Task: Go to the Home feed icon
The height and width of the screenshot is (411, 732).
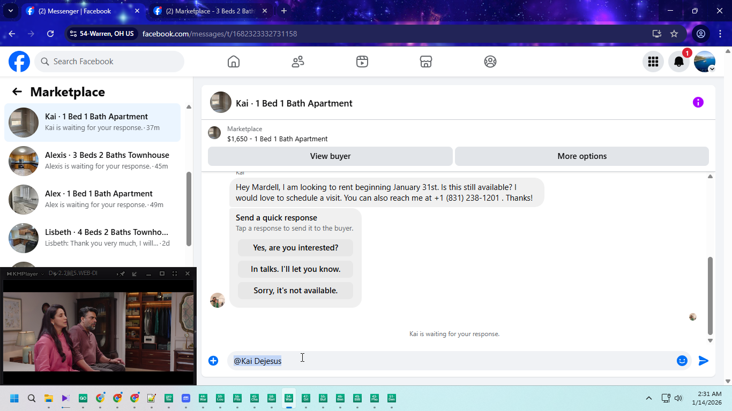Action: coord(234,62)
